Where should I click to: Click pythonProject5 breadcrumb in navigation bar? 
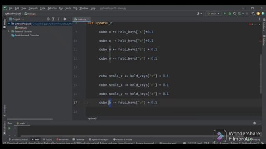(13, 14)
